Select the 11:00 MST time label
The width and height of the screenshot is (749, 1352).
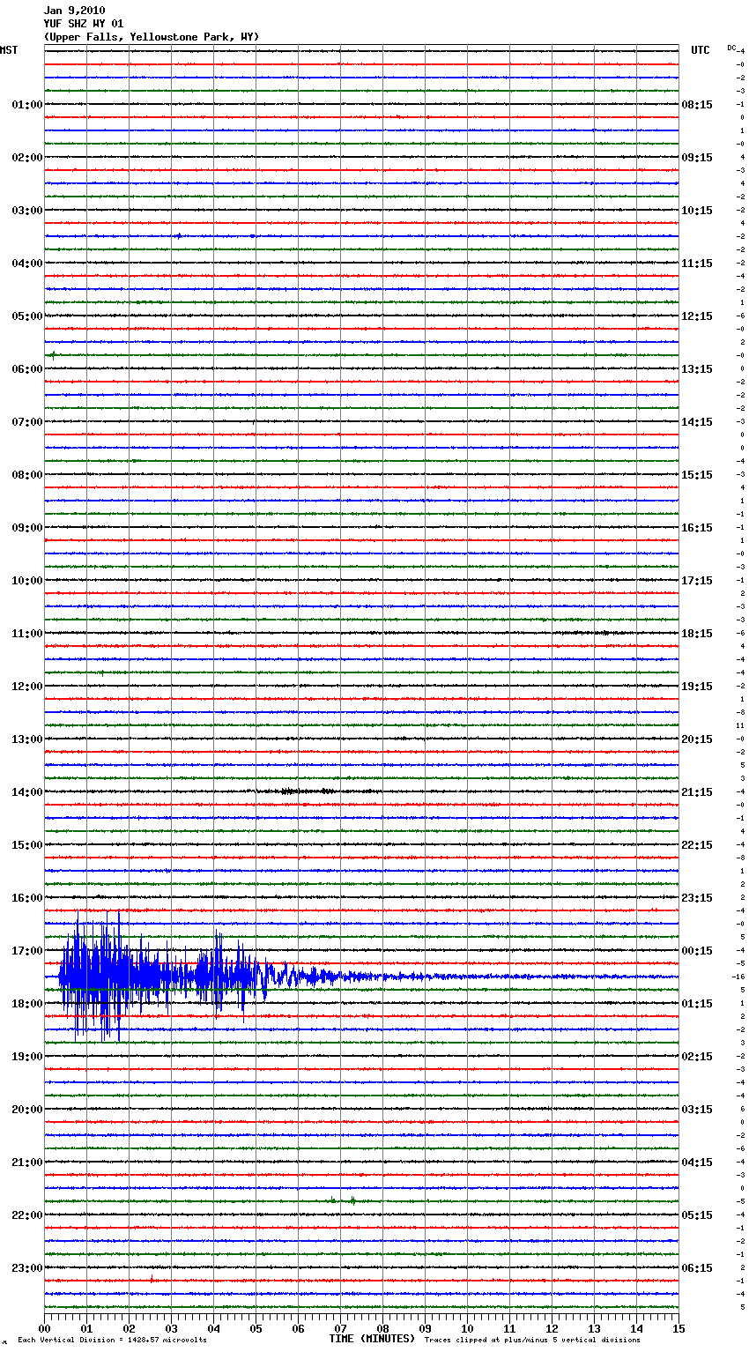click(27, 634)
